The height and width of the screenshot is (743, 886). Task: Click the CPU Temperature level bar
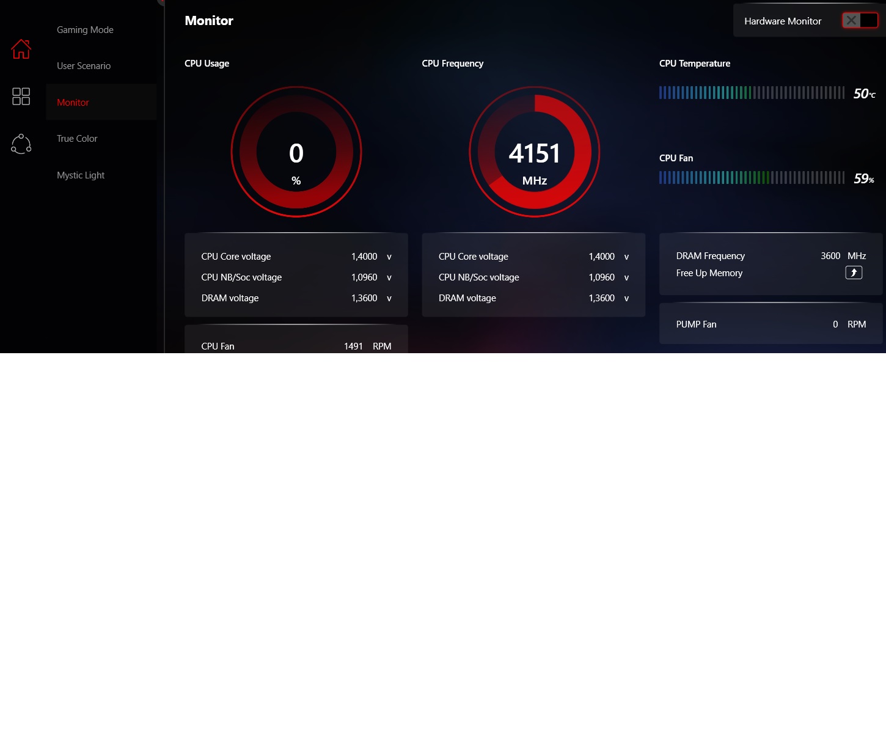pos(752,93)
